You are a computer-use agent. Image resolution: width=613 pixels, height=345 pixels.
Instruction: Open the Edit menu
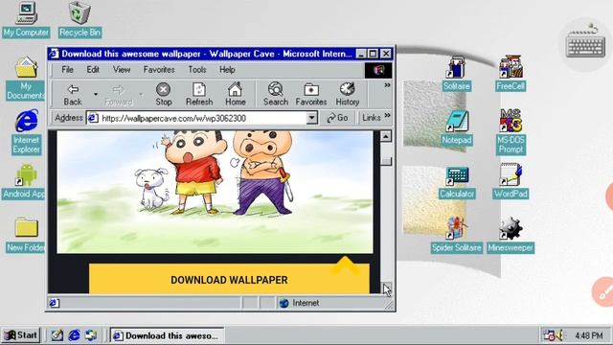pos(93,70)
